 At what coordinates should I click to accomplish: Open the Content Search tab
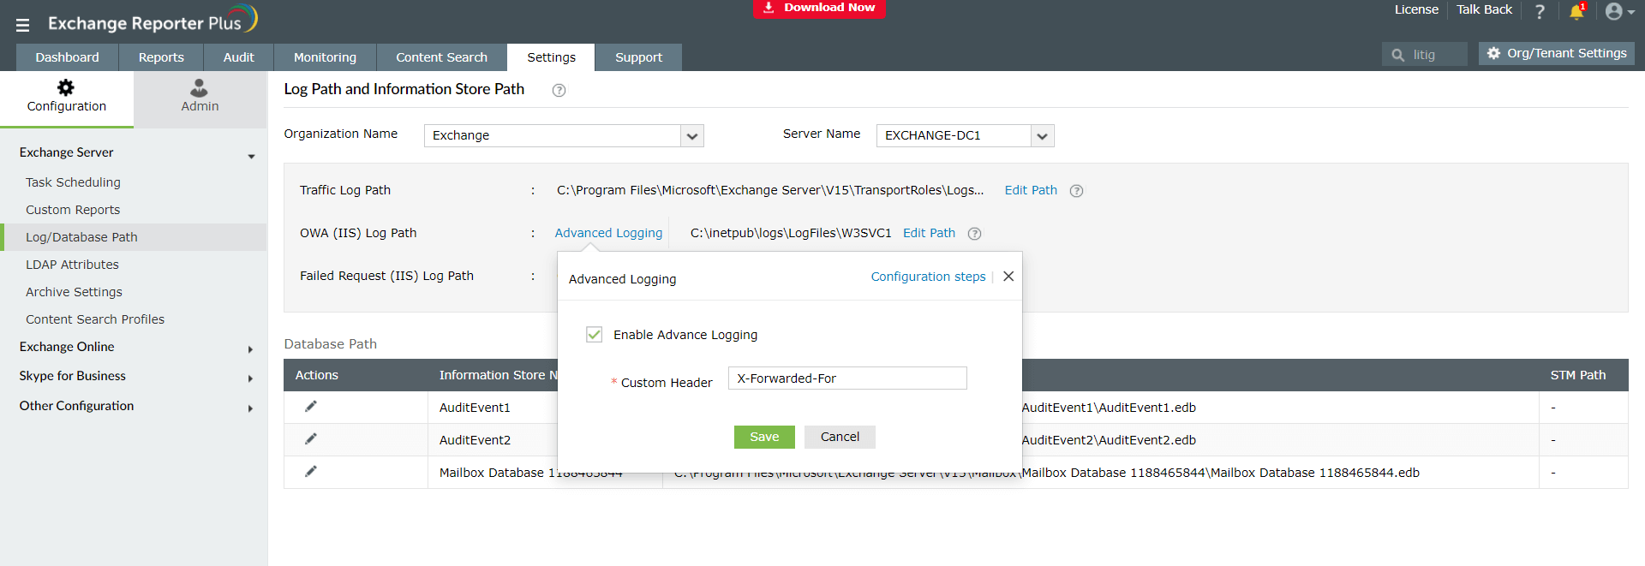[441, 57]
